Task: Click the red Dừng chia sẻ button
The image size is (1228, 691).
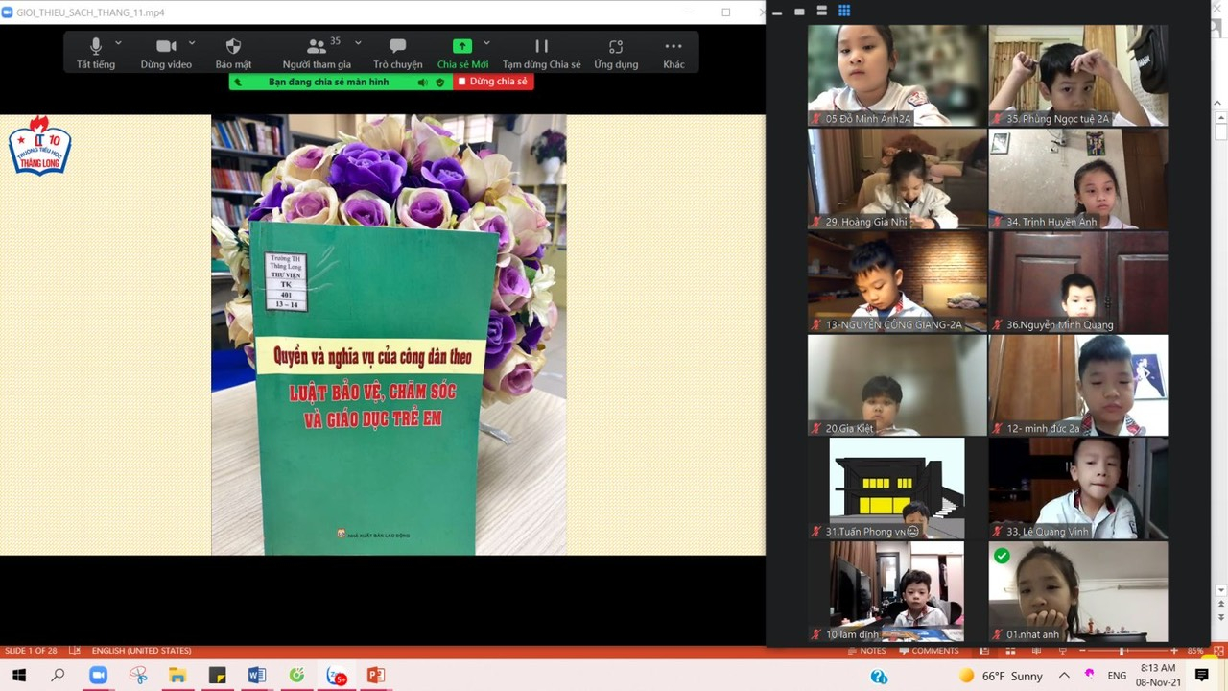Action: 493,82
